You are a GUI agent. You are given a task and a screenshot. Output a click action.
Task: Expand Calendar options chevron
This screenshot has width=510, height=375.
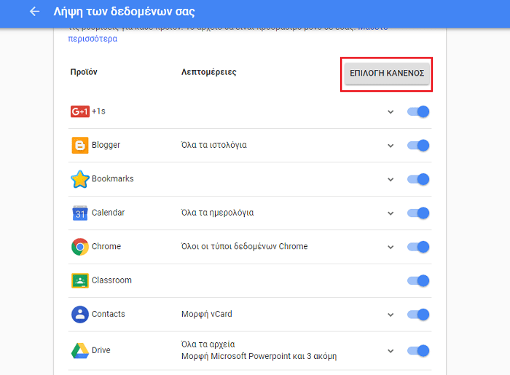click(x=391, y=213)
